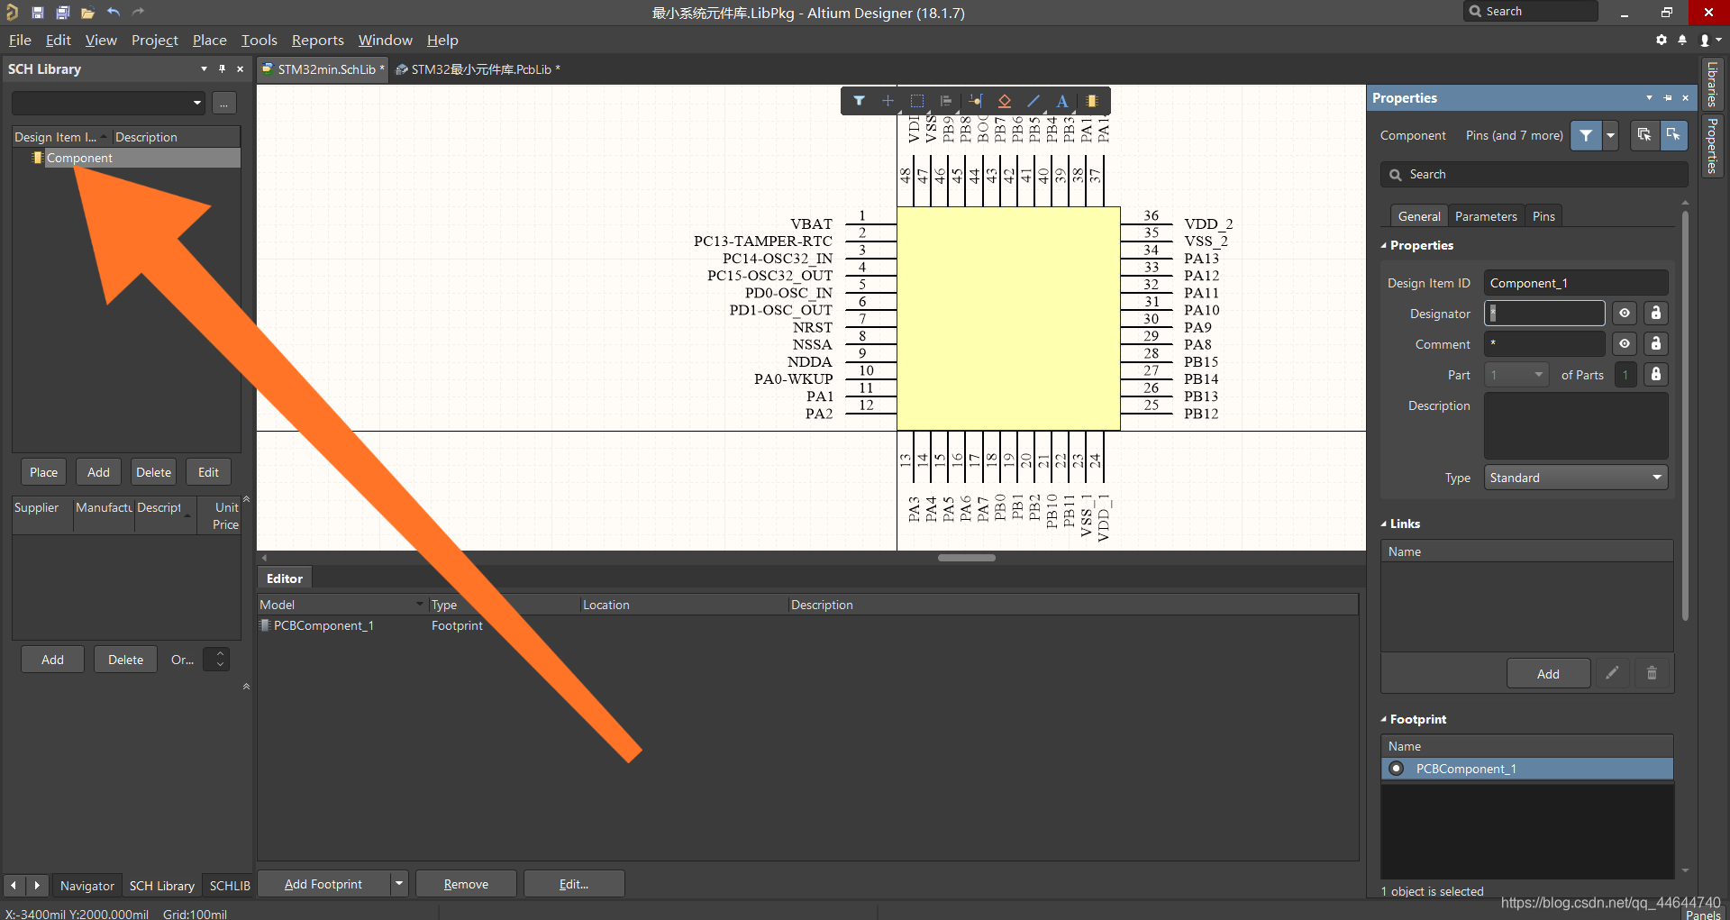Undo the last action

click(x=114, y=13)
